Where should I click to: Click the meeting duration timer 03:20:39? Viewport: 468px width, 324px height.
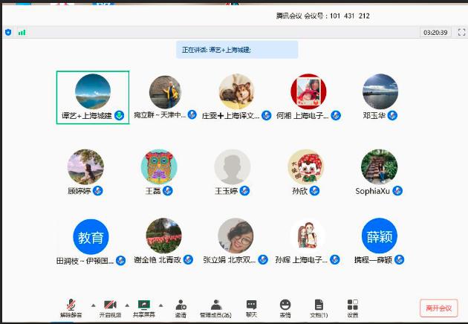435,33
